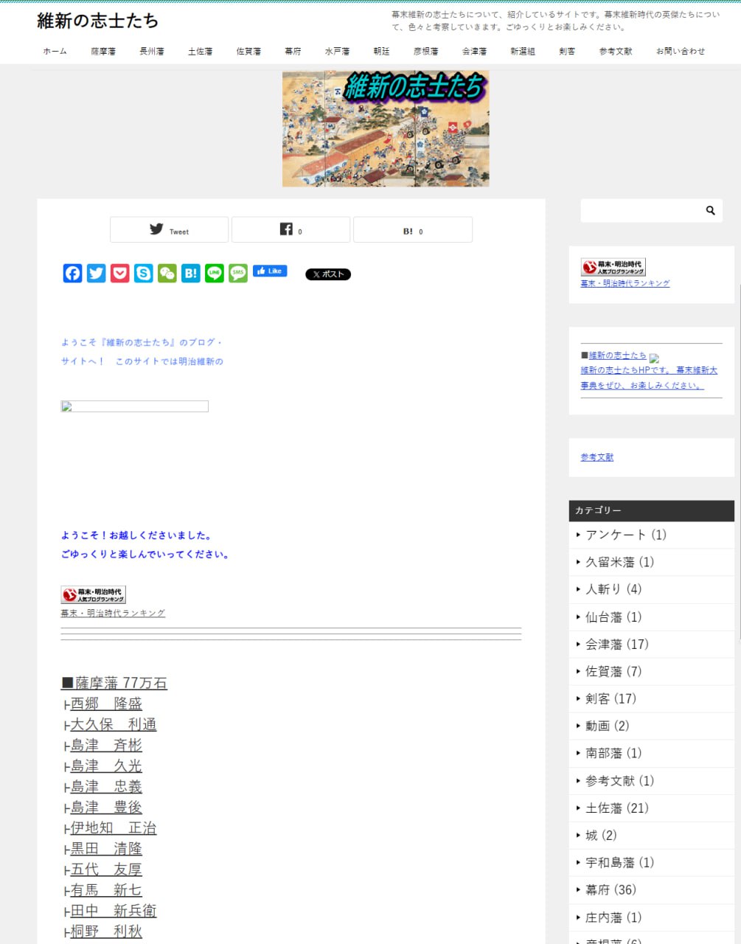Open the 土佐藩 (21) category

click(x=617, y=808)
